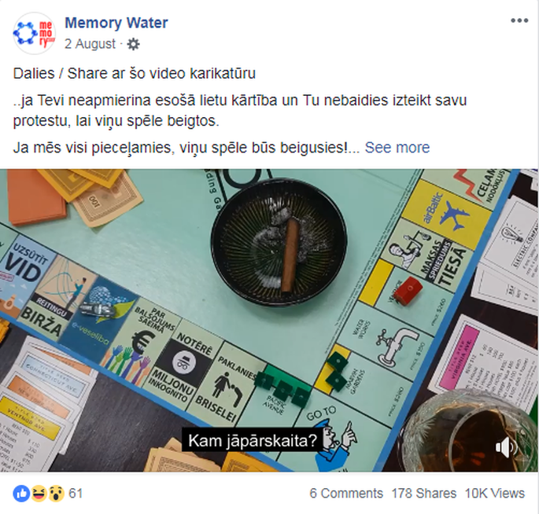The height and width of the screenshot is (514, 539).
Task: Click the 'Kam jāpārskaita?' video subtitle
Action: 253,441
